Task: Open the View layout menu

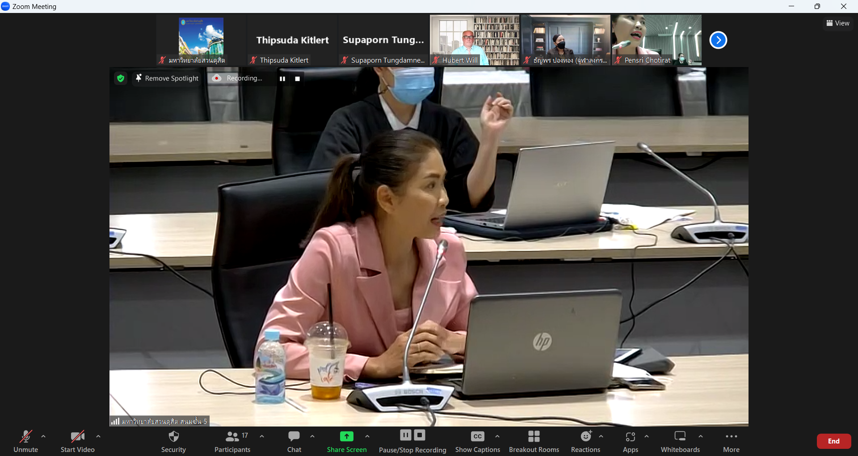Action: [x=838, y=23]
